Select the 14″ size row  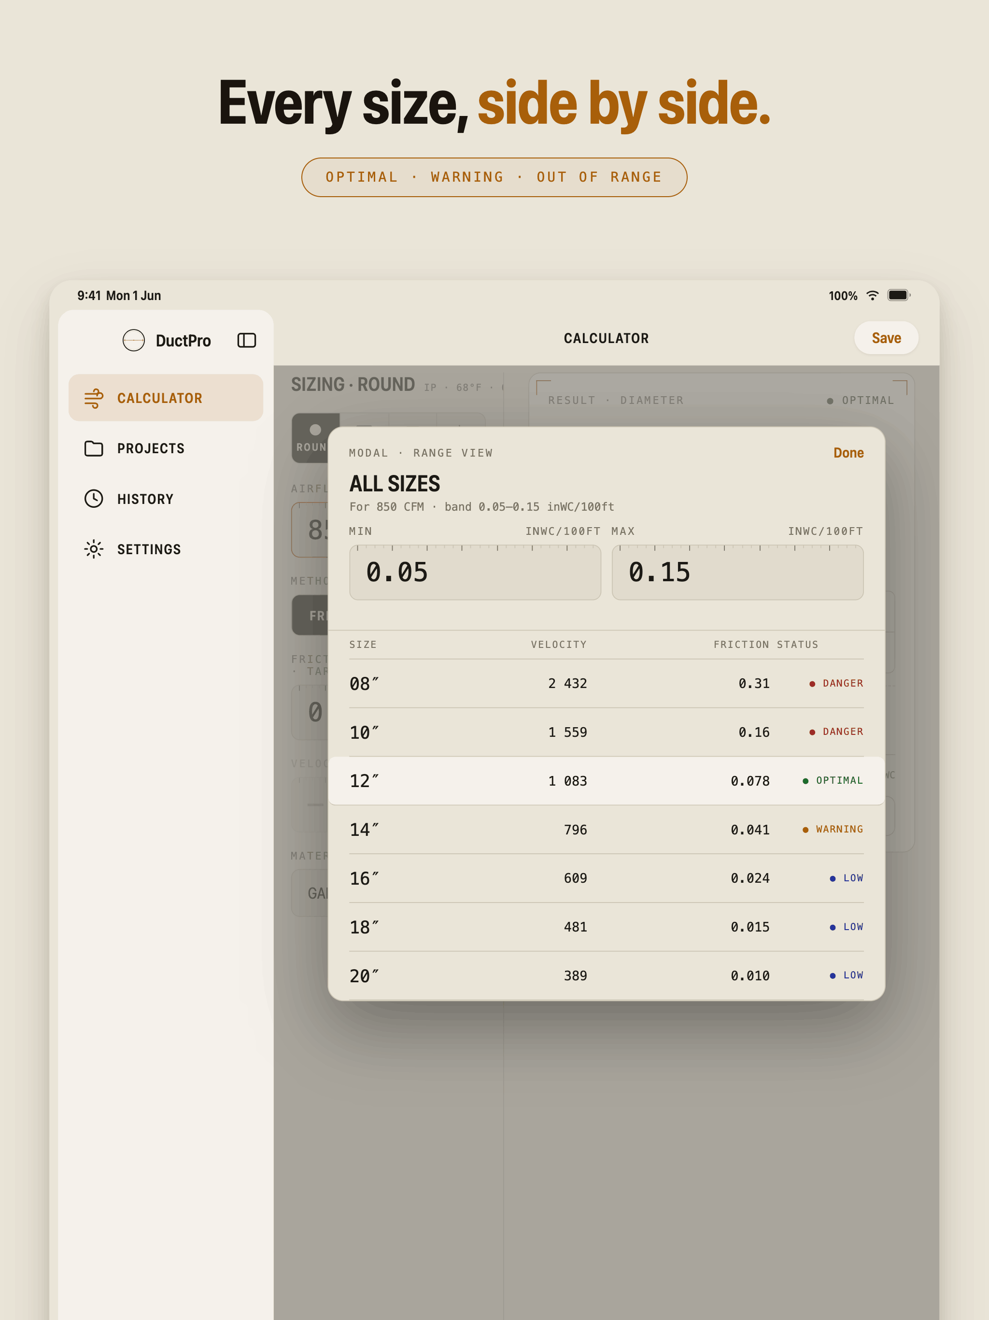coord(606,830)
